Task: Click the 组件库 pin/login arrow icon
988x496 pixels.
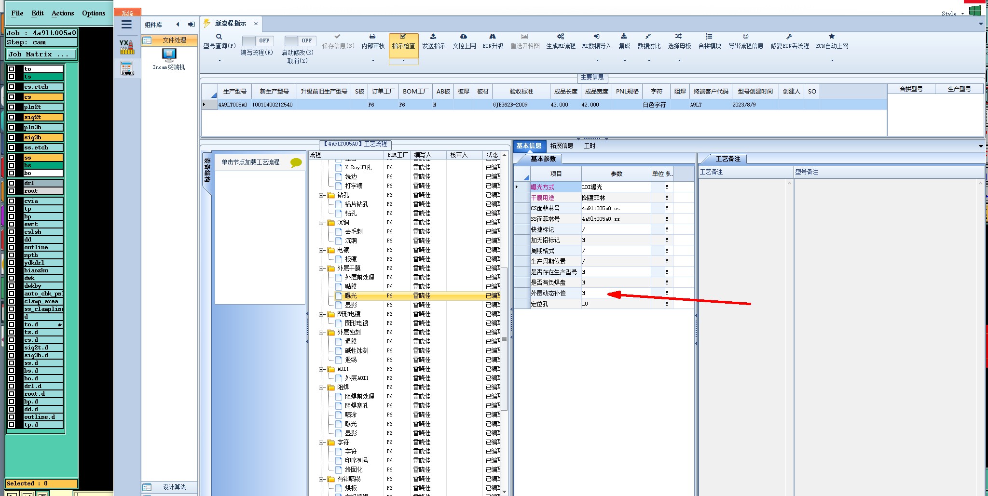Action: [x=192, y=25]
